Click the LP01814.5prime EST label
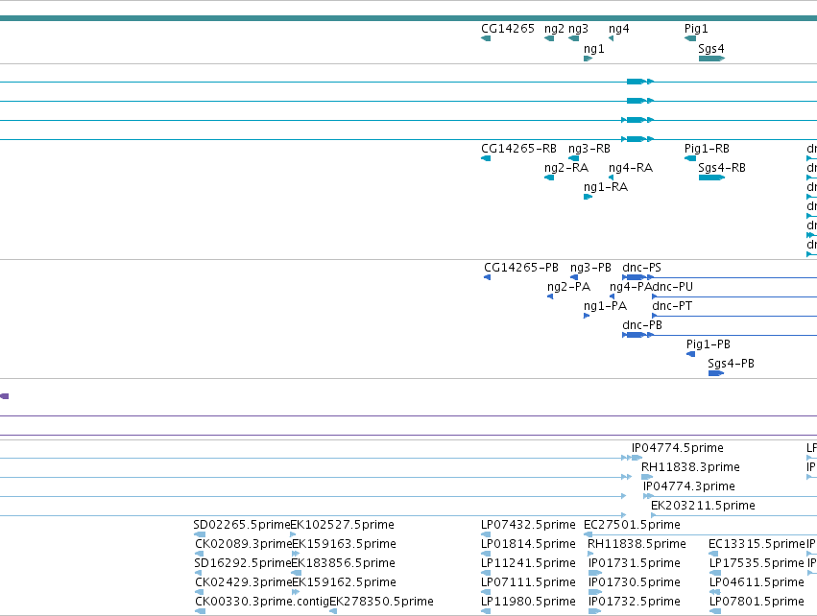The height and width of the screenshot is (616, 817). [528, 544]
